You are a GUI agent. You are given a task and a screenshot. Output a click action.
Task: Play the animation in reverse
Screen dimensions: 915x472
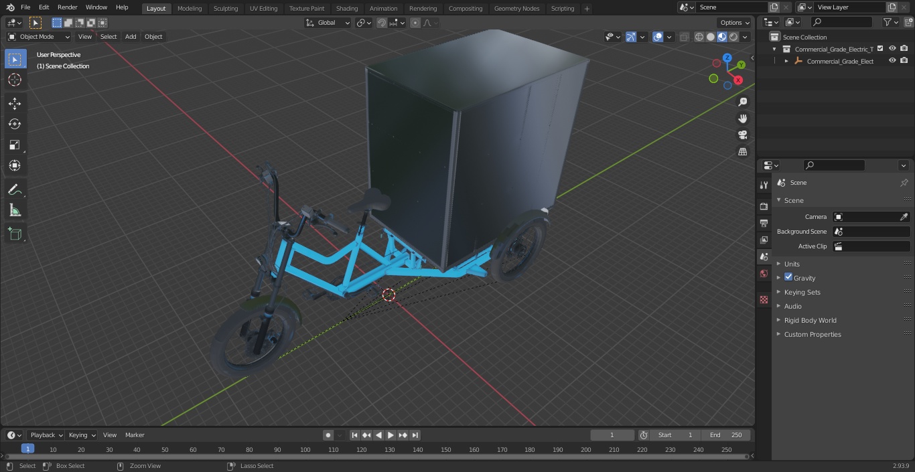(378, 435)
